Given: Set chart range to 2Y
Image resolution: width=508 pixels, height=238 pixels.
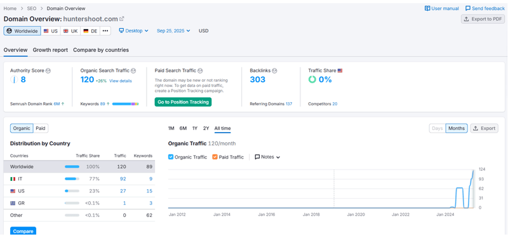Looking at the screenshot, I should pos(206,128).
